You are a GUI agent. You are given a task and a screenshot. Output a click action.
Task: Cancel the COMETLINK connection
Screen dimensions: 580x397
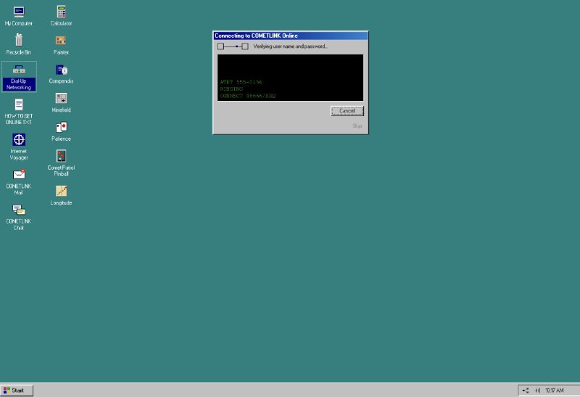(347, 111)
